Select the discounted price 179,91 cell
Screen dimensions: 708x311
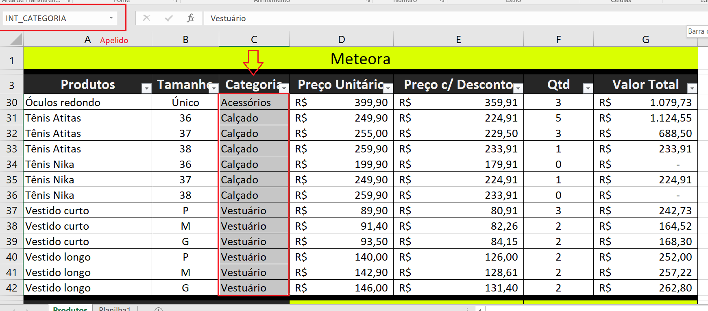(458, 164)
